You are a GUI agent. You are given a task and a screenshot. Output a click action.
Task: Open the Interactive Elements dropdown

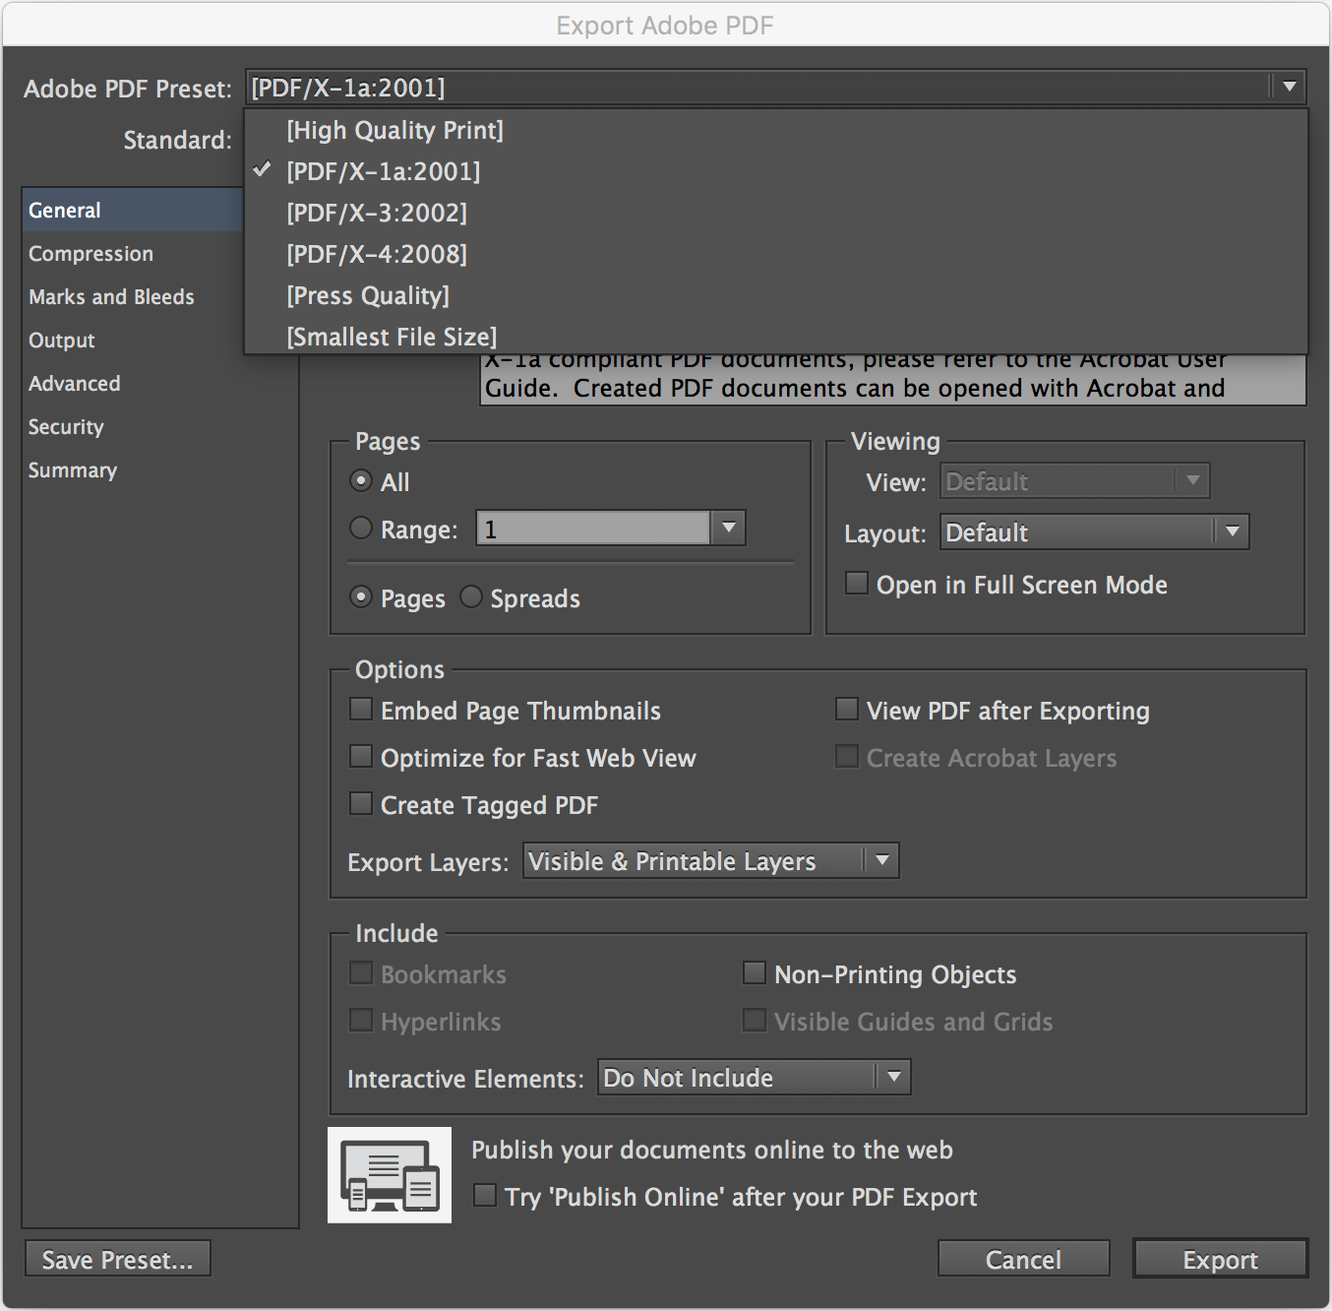pos(755,1078)
